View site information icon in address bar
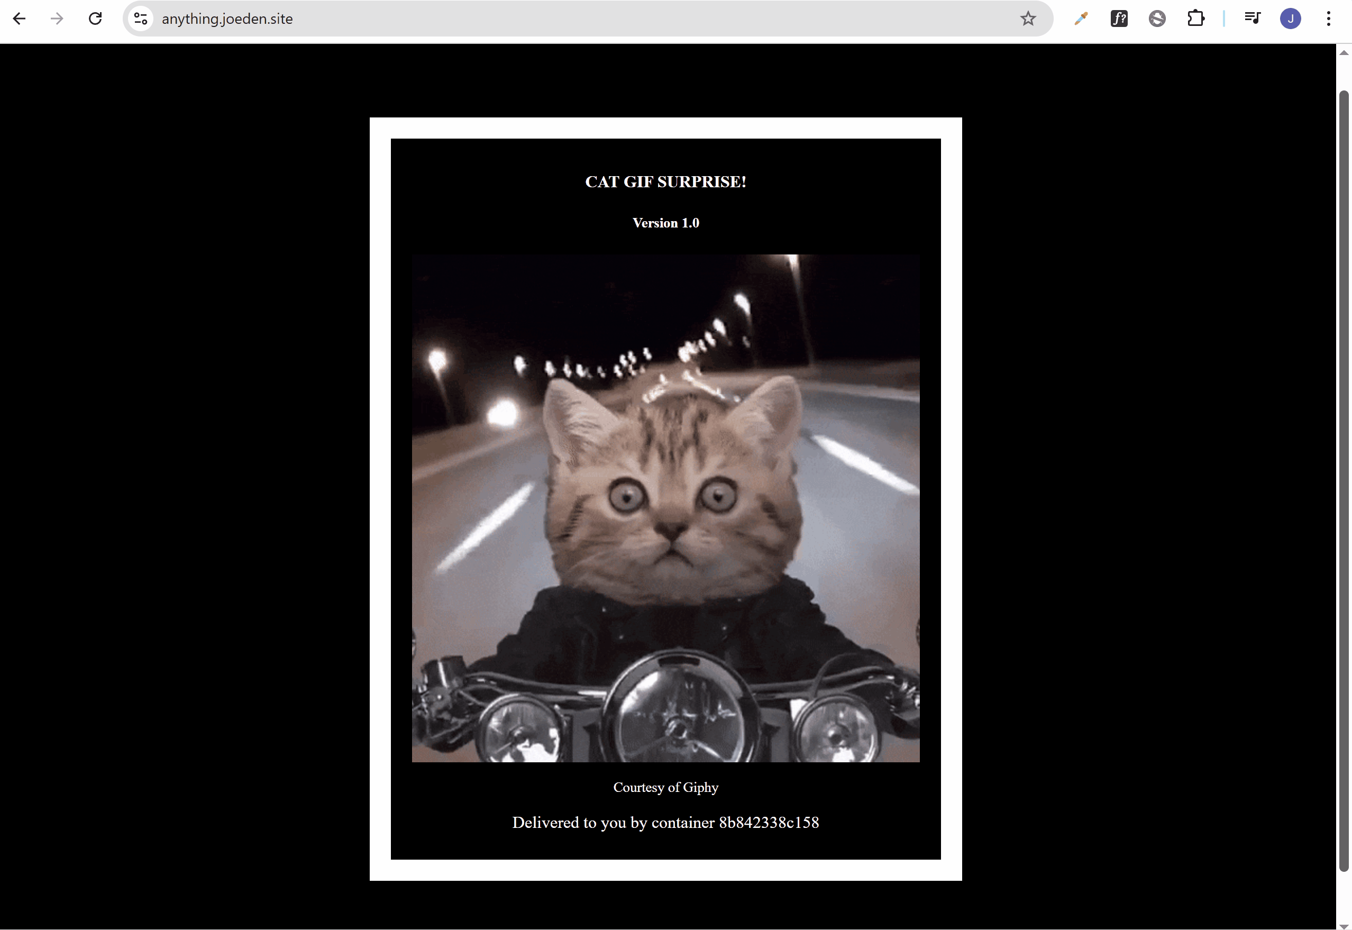 (141, 19)
